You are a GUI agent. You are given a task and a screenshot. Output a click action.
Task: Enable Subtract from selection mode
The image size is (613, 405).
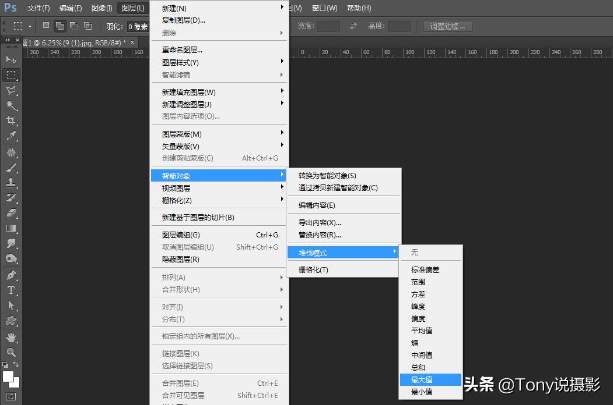pyautogui.click(x=74, y=26)
